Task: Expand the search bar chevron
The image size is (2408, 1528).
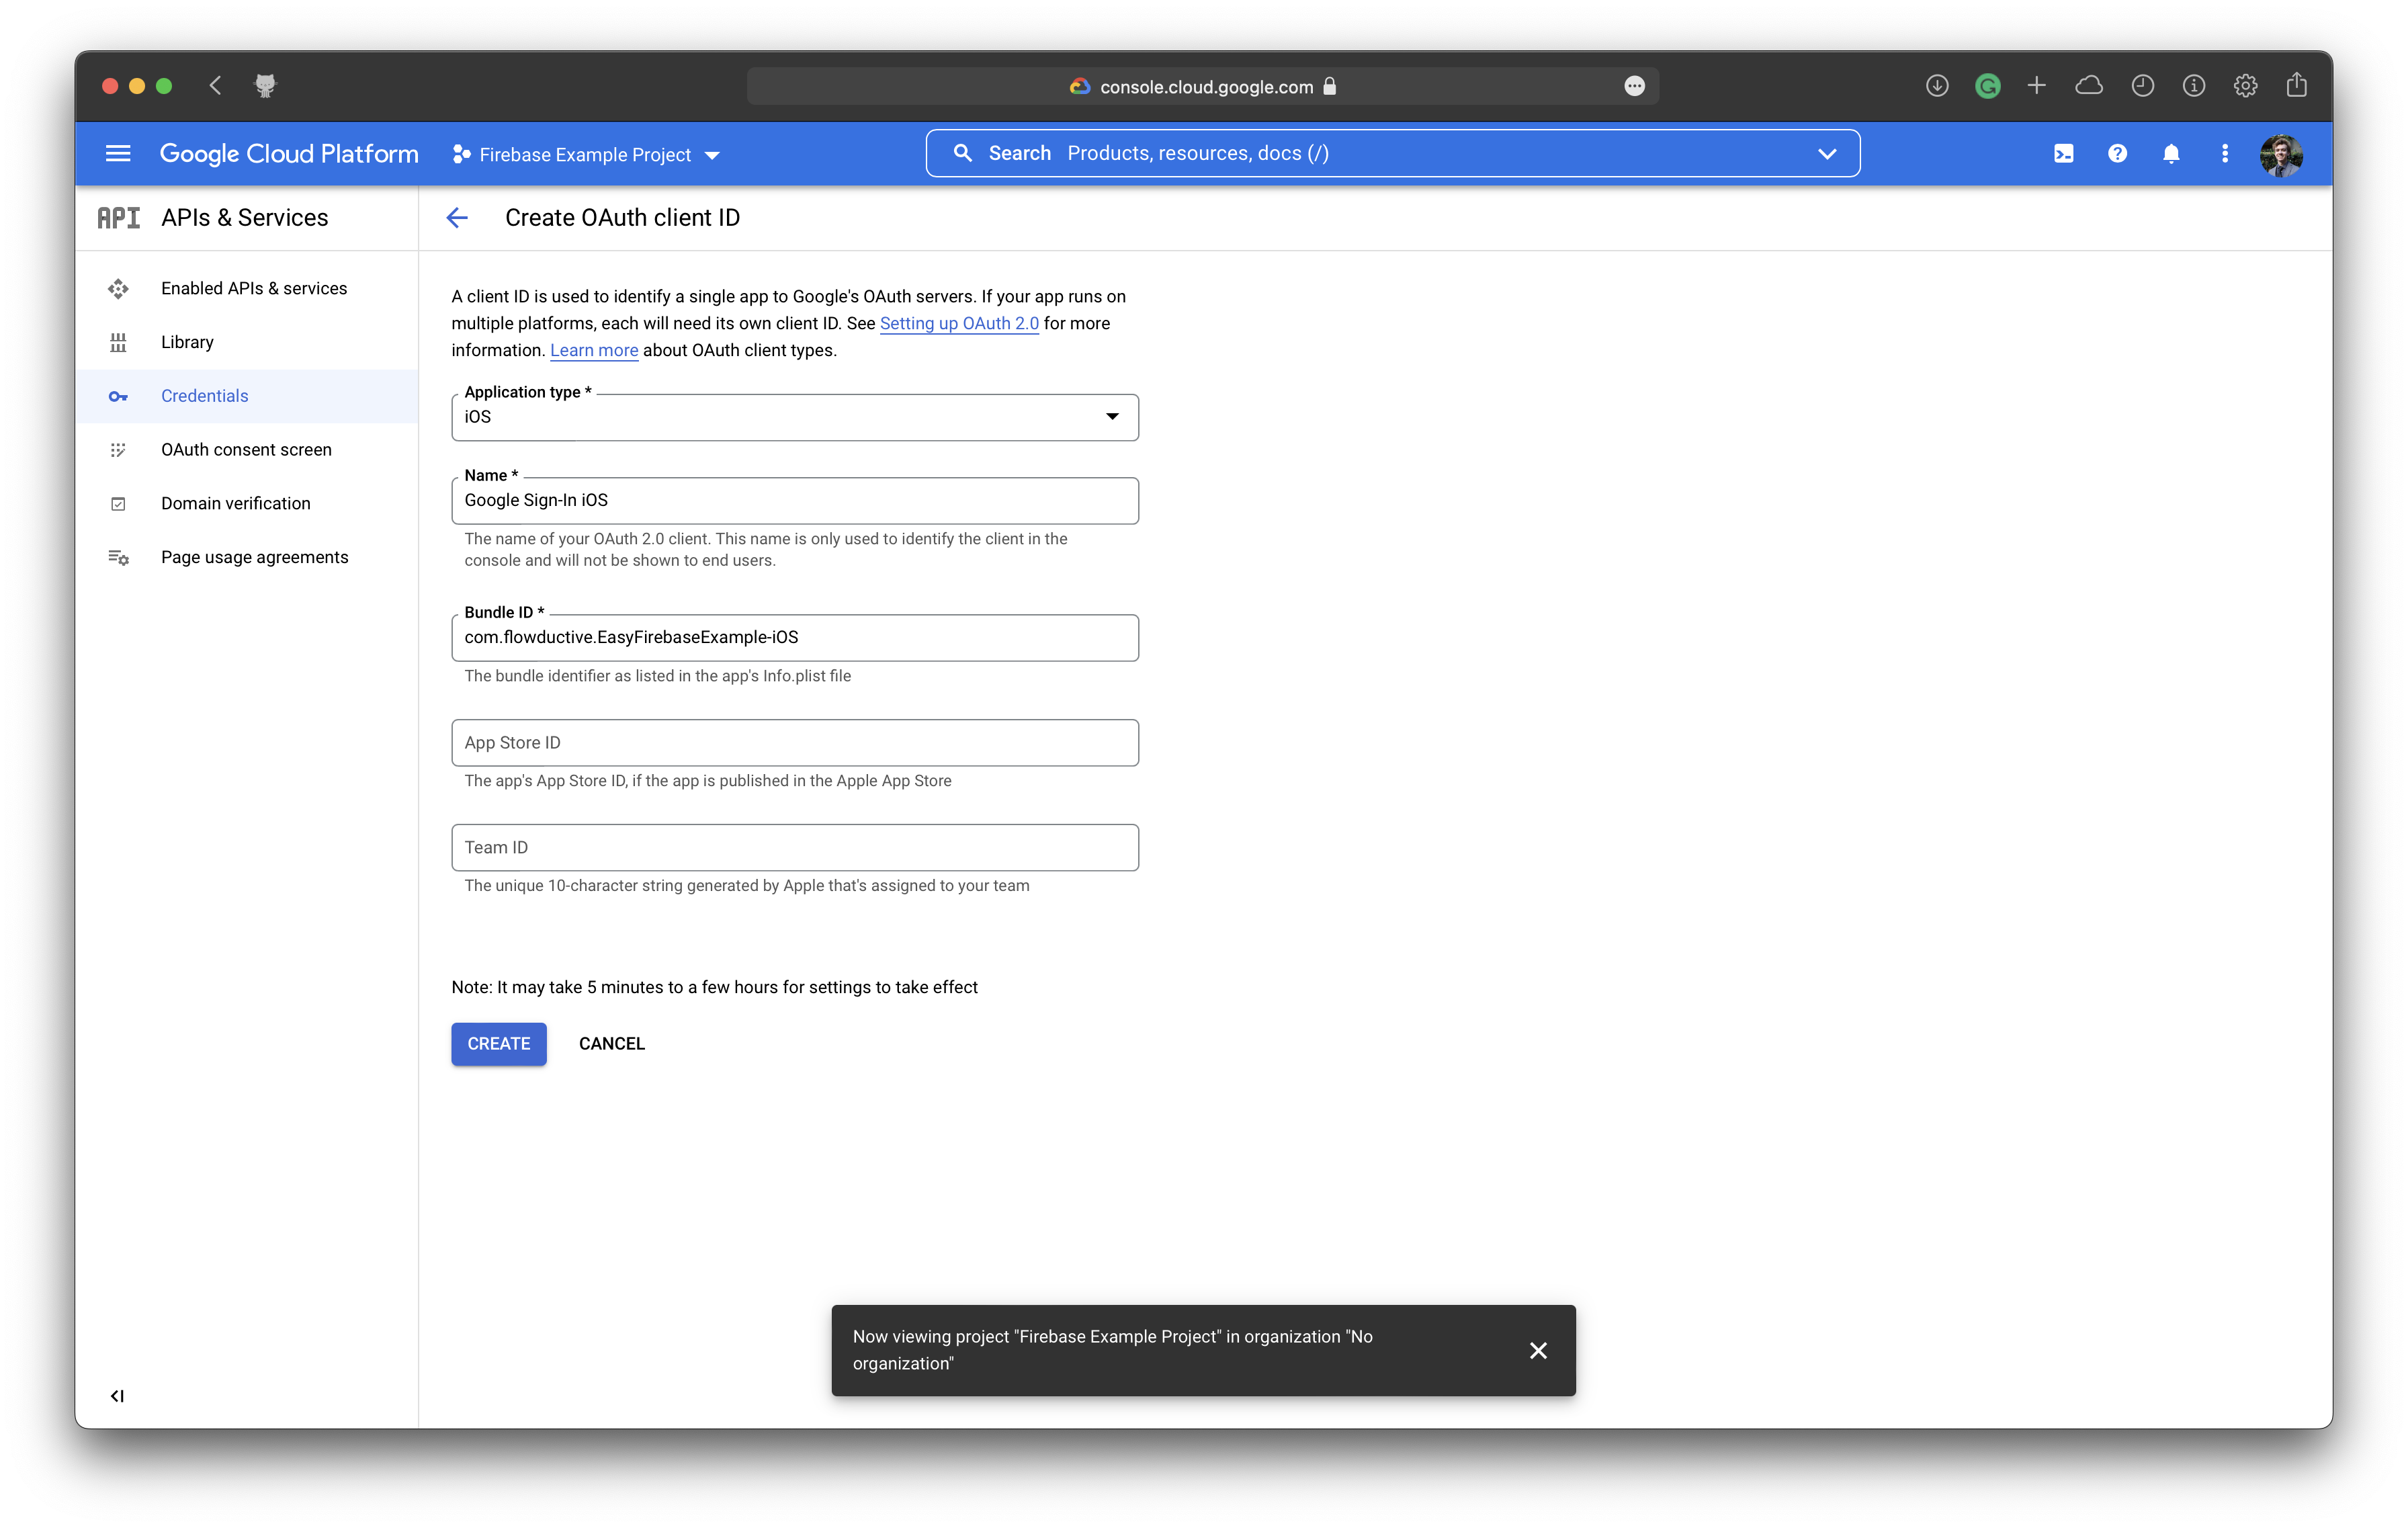Action: pyautogui.click(x=1827, y=154)
